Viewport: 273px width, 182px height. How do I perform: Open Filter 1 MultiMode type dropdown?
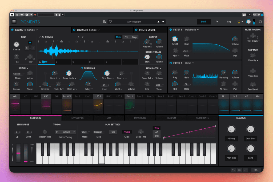click(192, 30)
